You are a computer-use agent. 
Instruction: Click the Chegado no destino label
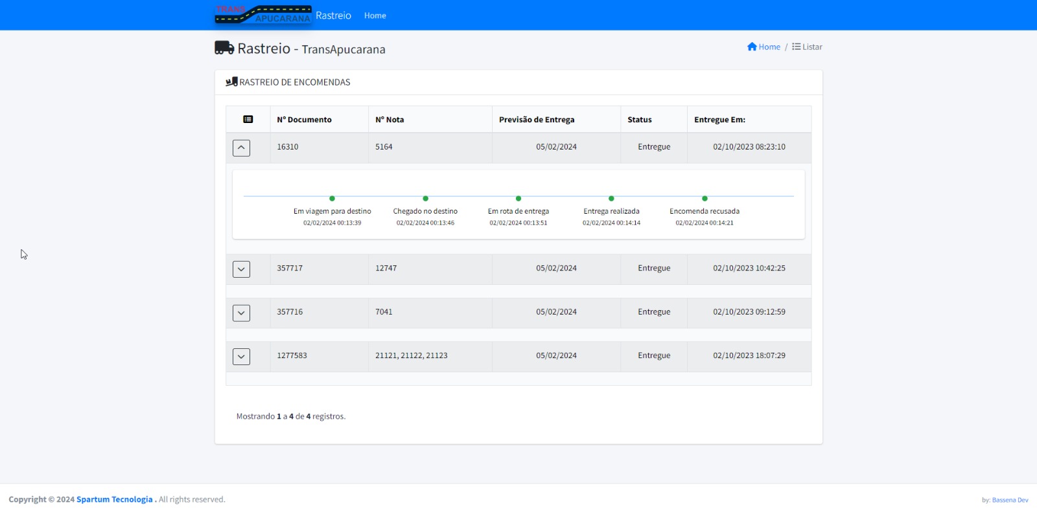pyautogui.click(x=425, y=211)
